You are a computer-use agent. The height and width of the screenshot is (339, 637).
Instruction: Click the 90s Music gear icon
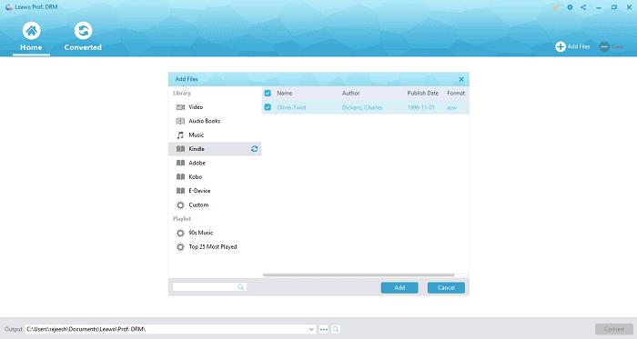click(x=180, y=234)
